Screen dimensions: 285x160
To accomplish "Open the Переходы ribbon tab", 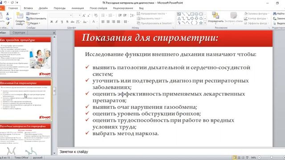I will pos(60,8).
